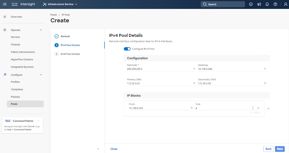Open the hamburger navigation menu
The height and width of the screenshot is (153, 289).
[x=4, y=4]
